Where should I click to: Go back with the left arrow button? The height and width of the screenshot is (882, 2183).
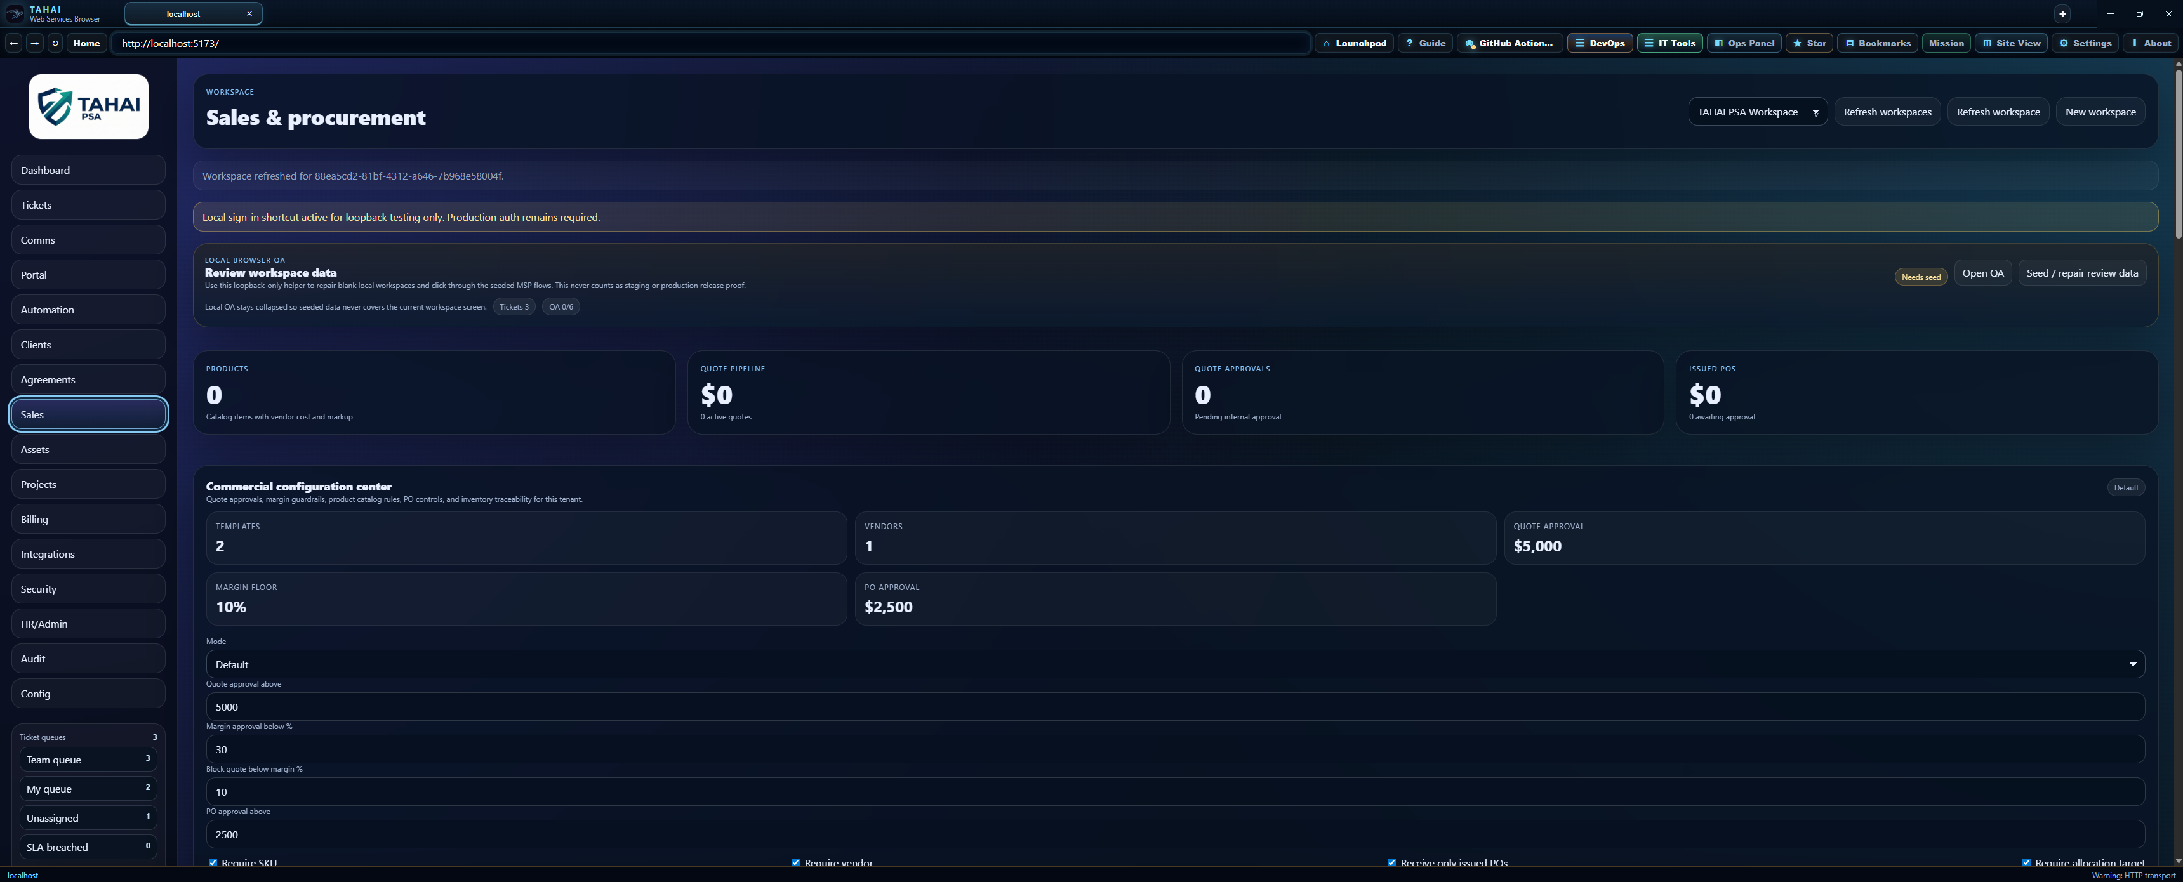pyautogui.click(x=13, y=43)
